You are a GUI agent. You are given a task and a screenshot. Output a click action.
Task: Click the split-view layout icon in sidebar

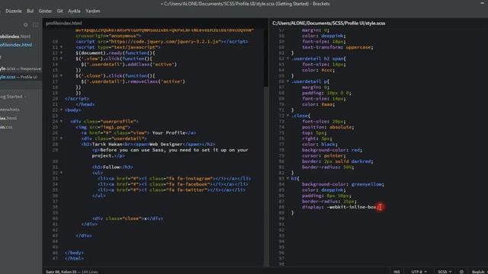point(36,25)
